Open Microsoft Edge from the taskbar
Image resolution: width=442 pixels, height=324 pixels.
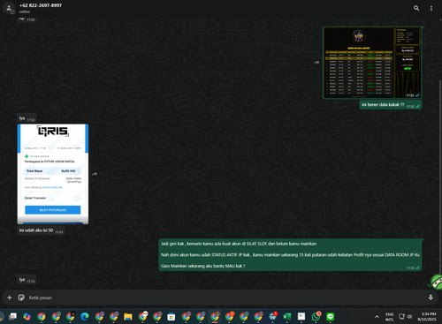click(x=85, y=316)
